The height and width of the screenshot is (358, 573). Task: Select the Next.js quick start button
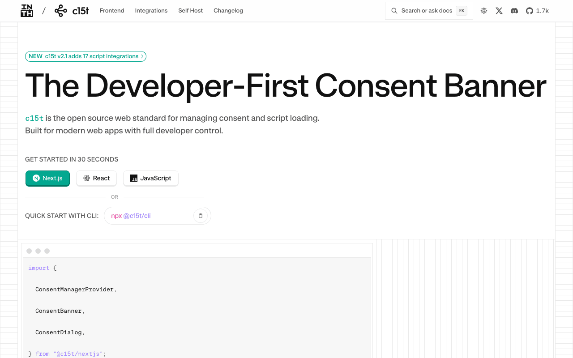(47, 178)
